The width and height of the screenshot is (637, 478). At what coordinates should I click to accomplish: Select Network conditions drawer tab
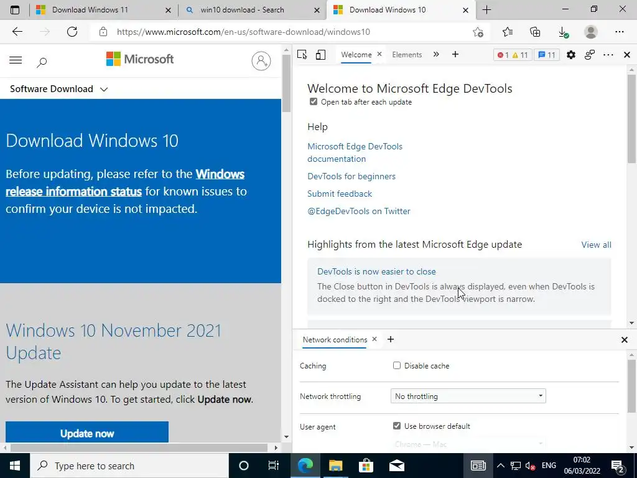(335, 339)
